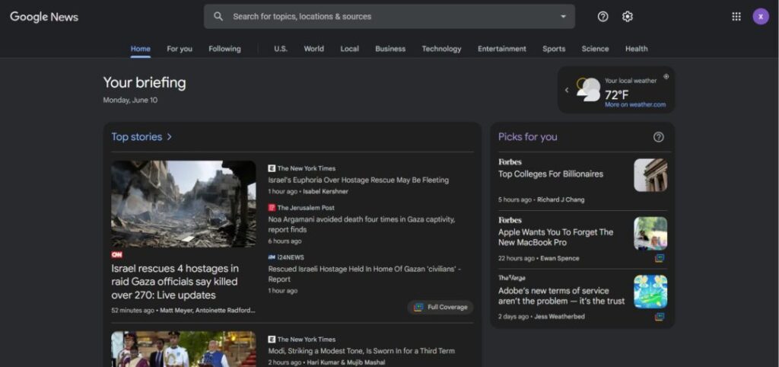This screenshot has width=779, height=367.
Task: Click the chevron next to Top stories
Action: pos(170,137)
